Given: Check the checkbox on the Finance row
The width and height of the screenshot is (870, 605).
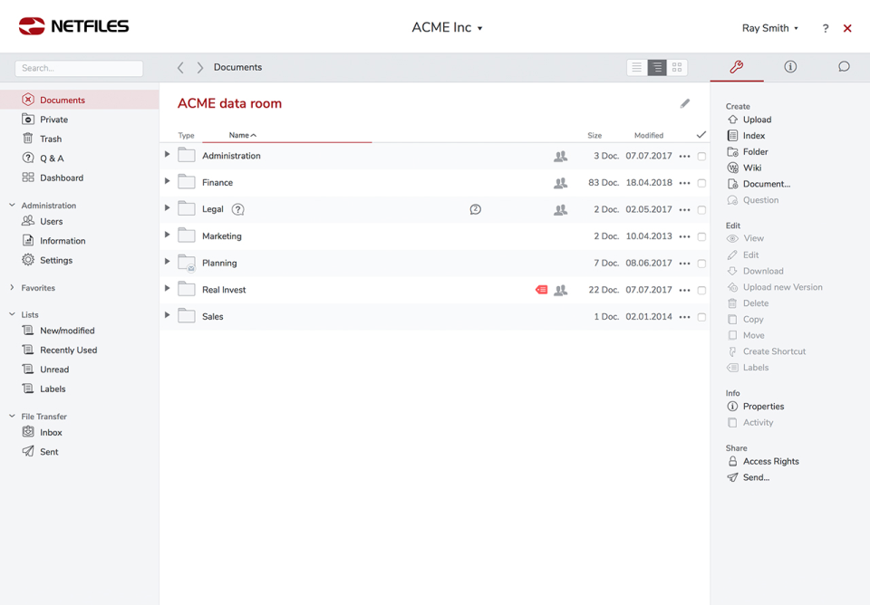Looking at the screenshot, I should pos(702,182).
